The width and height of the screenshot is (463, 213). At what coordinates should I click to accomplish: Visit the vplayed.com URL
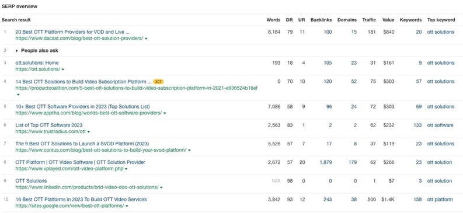pyautogui.click(x=69, y=169)
